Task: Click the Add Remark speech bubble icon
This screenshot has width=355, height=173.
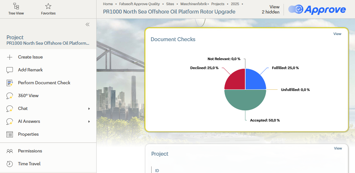Action: 10,70
